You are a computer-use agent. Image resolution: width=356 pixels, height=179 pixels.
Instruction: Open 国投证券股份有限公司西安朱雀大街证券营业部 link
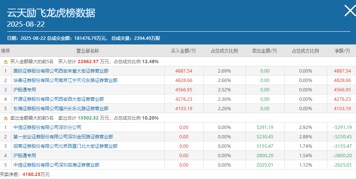[61, 71]
